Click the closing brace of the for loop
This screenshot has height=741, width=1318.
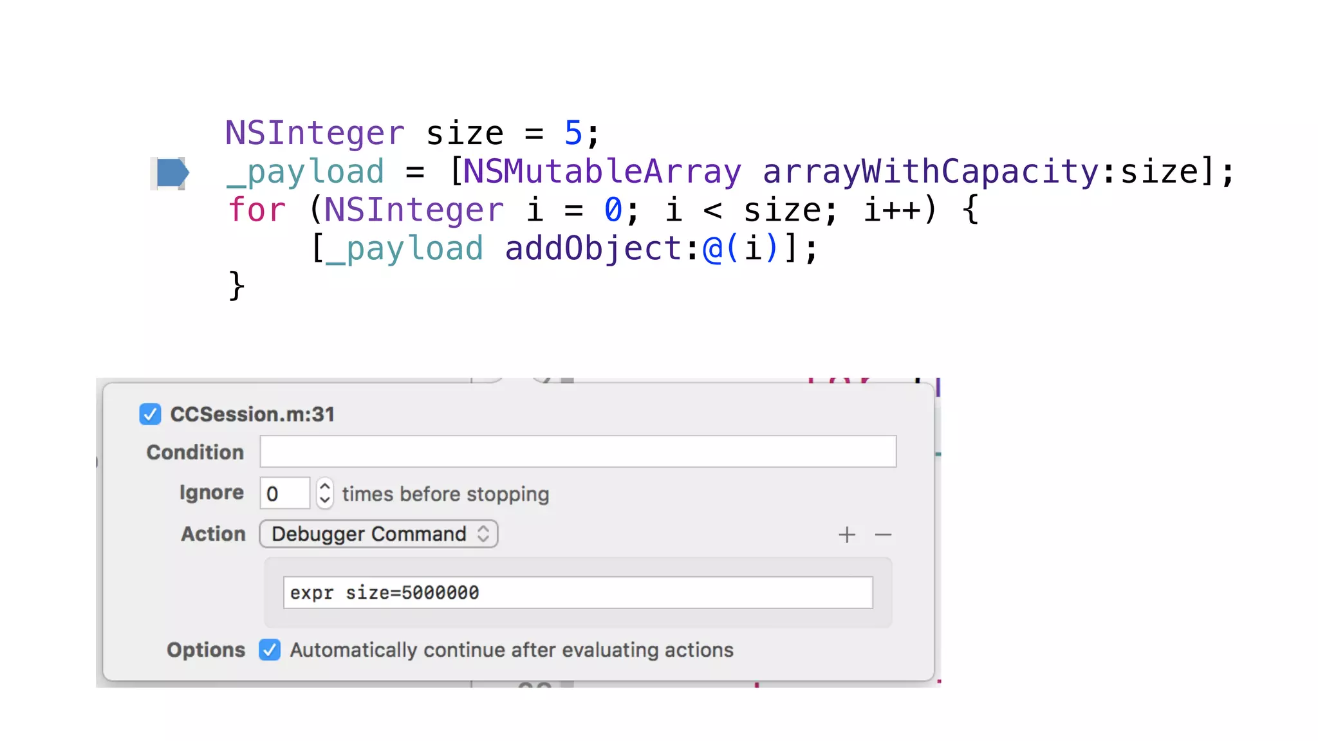[x=236, y=286]
